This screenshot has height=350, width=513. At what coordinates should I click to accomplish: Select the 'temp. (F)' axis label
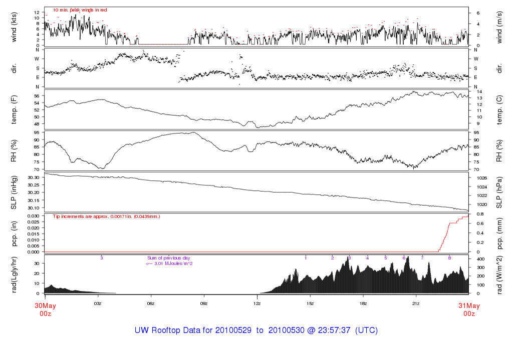pos(14,109)
